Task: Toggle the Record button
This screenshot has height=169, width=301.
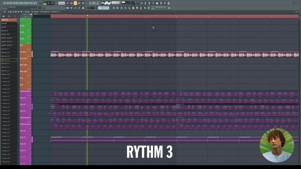Action: click(x=56, y=3)
